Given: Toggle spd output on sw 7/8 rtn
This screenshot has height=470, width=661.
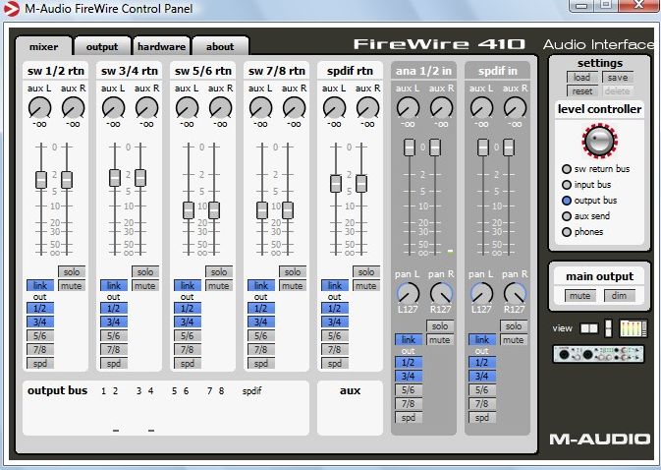Looking at the screenshot, I should coord(261,363).
